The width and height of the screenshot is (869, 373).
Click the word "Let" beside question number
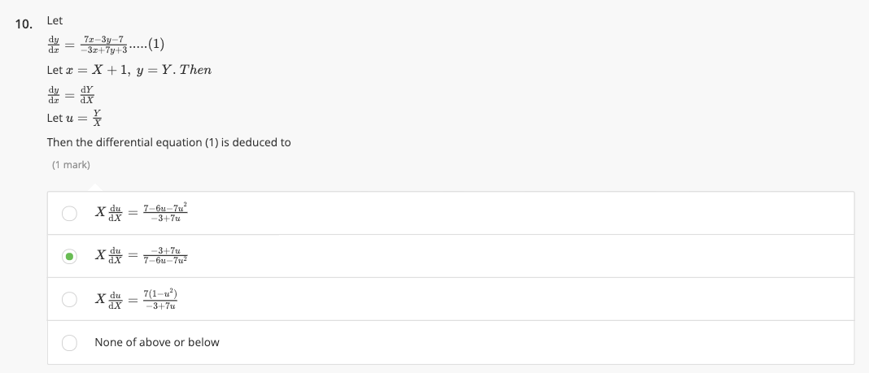tap(55, 20)
